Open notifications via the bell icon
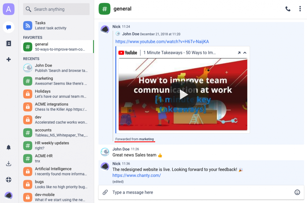Viewport: 307px width, 203px height. pos(8,147)
